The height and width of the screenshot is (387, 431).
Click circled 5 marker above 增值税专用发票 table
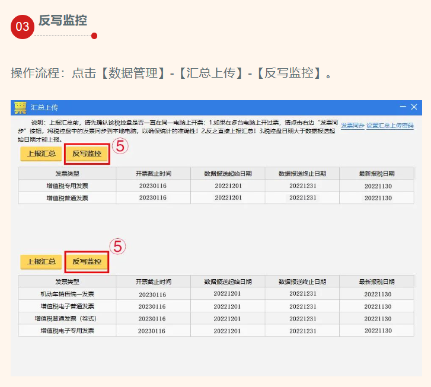[x=120, y=146]
